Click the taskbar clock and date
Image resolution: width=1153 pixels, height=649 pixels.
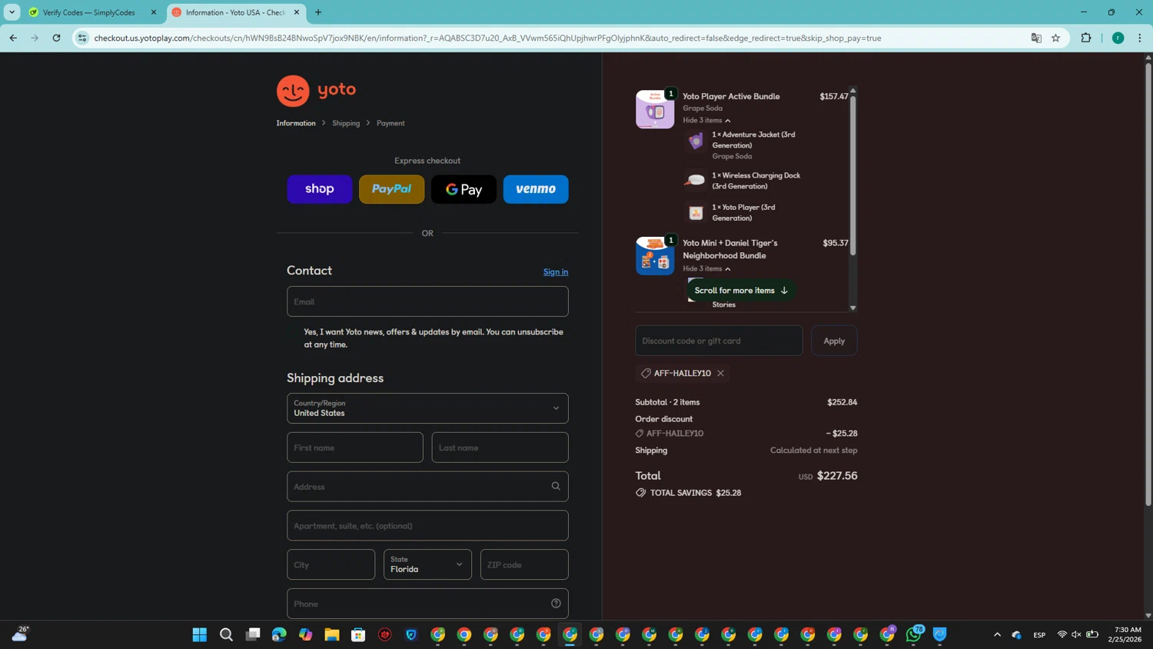click(1125, 634)
